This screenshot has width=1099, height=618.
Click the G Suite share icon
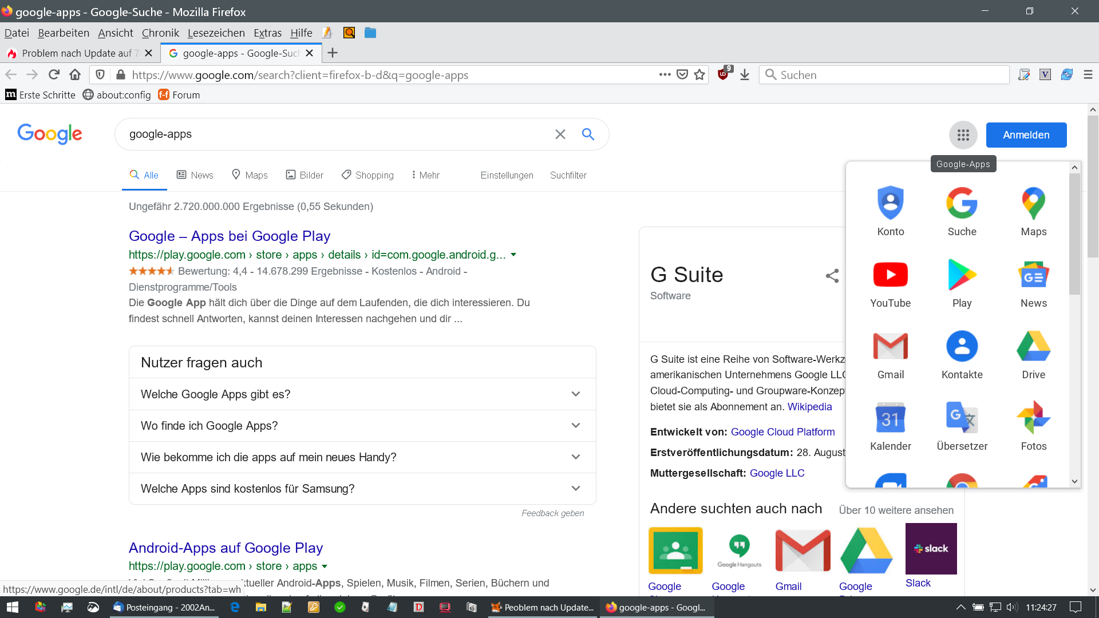click(832, 276)
